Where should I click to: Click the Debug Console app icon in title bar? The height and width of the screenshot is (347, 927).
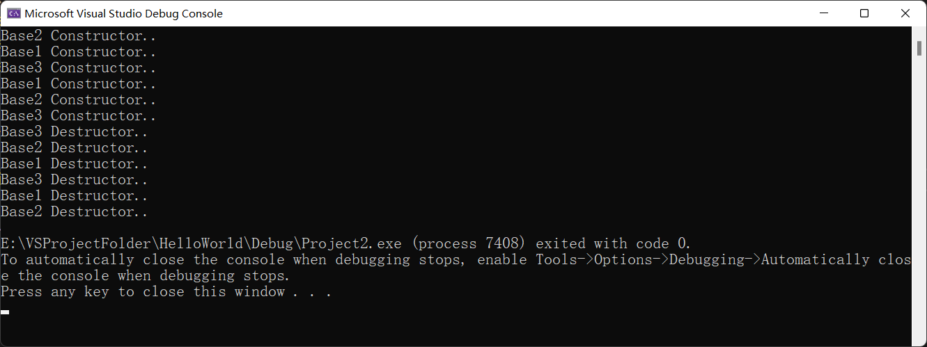point(13,13)
